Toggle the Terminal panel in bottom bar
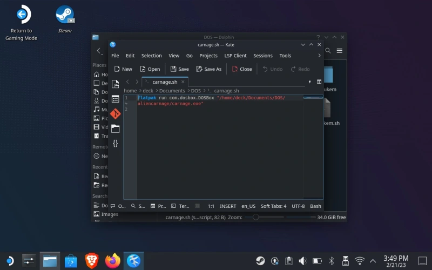The height and width of the screenshot is (270, 432). [180, 206]
